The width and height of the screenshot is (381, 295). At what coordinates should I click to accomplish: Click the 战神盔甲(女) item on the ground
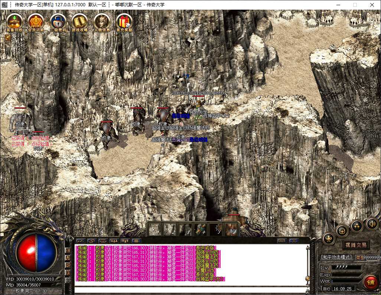tap(216, 116)
